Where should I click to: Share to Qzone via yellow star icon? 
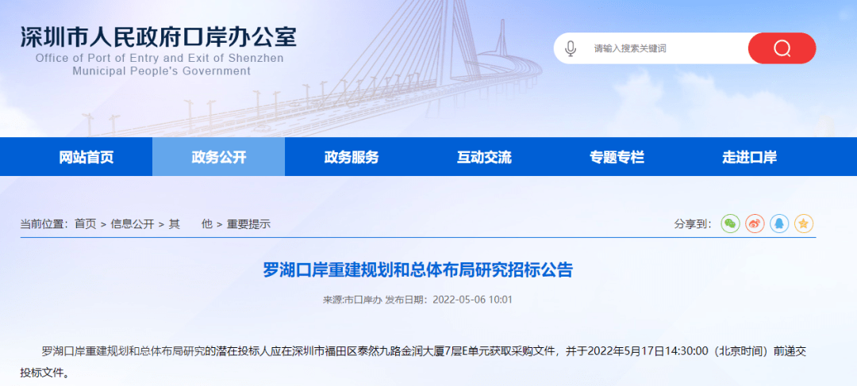pyautogui.click(x=804, y=224)
